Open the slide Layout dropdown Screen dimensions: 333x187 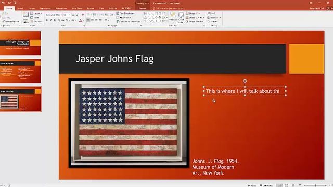(36, 14)
